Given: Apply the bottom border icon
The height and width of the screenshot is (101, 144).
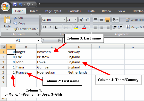Looking at the screenshot, I should pos(66,27).
